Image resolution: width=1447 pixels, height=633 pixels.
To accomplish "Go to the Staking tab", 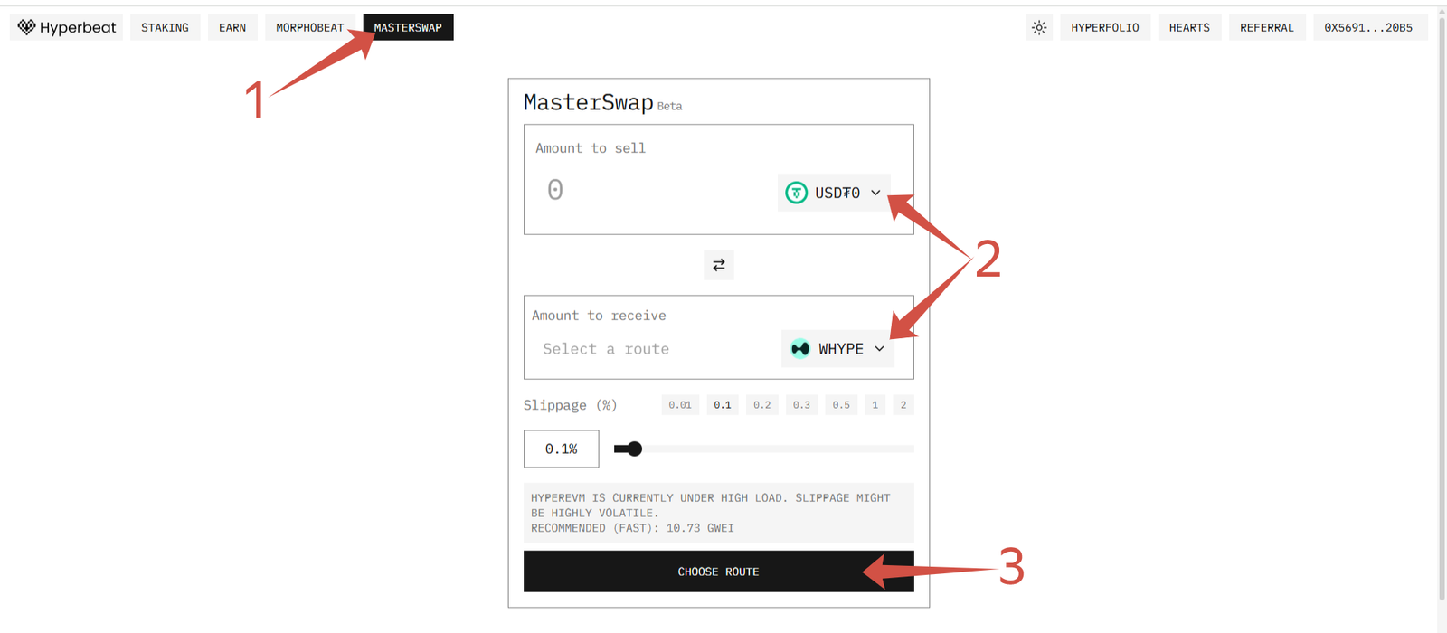I will tap(165, 27).
